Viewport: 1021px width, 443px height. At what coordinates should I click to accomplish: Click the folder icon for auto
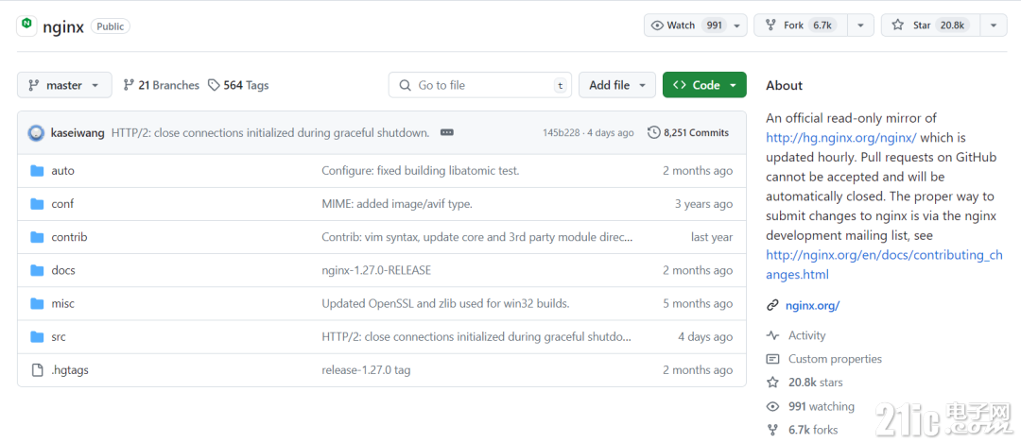tap(37, 171)
